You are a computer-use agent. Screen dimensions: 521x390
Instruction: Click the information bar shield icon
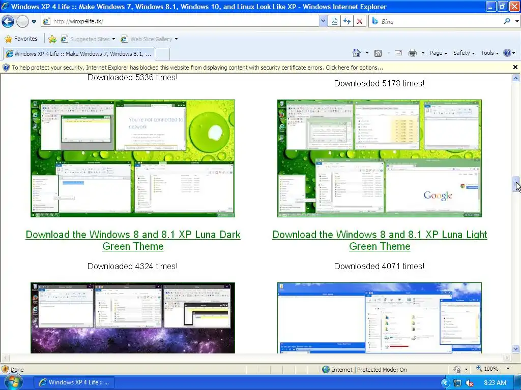(6, 68)
